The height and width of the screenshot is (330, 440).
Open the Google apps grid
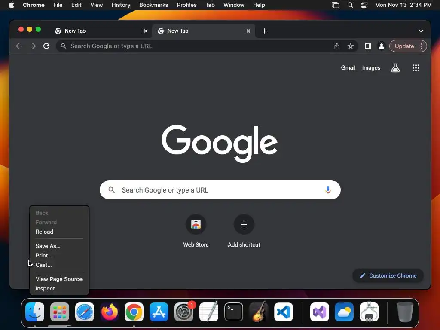[x=416, y=67]
